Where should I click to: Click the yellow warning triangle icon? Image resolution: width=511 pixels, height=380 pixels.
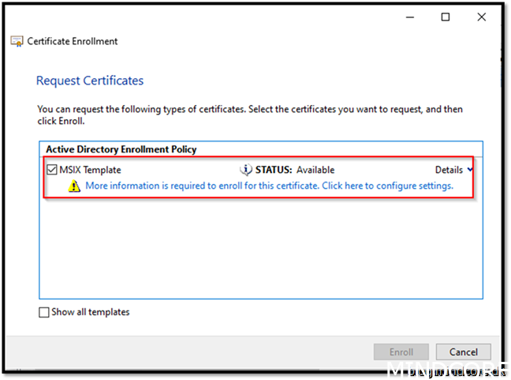(74, 186)
